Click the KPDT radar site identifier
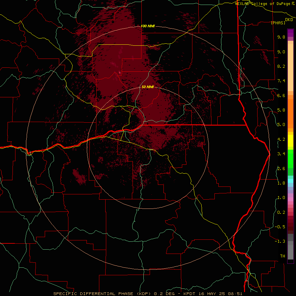 click(x=189, y=294)
